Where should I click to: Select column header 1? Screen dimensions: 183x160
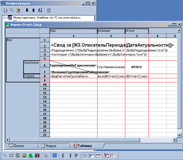pyautogui.click(x=73, y=36)
